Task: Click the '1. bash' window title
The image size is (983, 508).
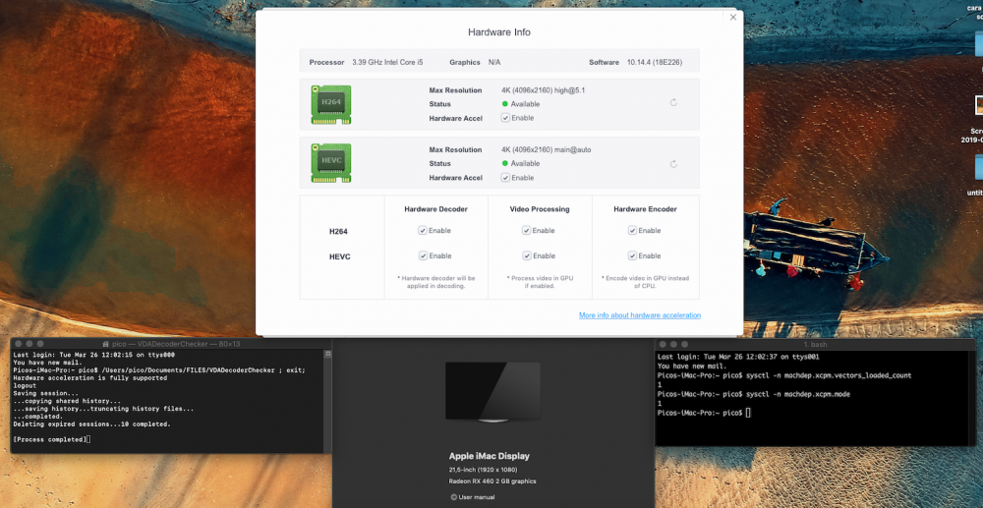Action: (815, 345)
